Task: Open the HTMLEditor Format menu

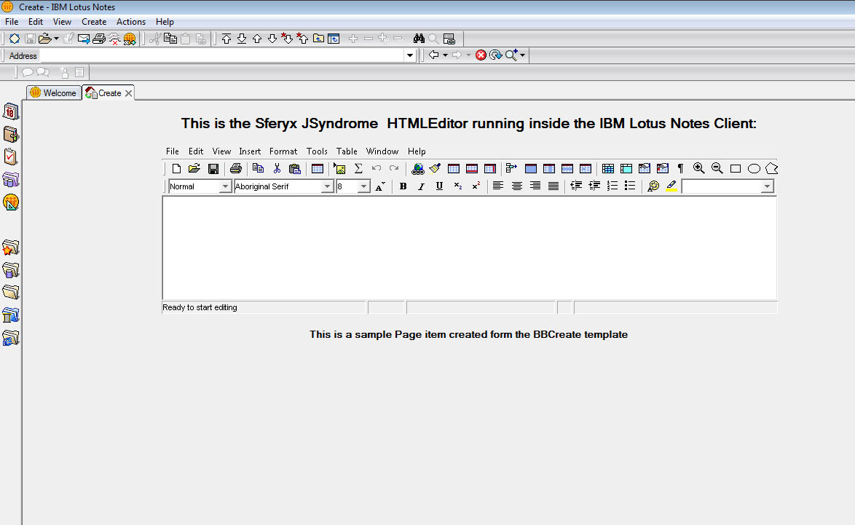Action: [x=283, y=151]
